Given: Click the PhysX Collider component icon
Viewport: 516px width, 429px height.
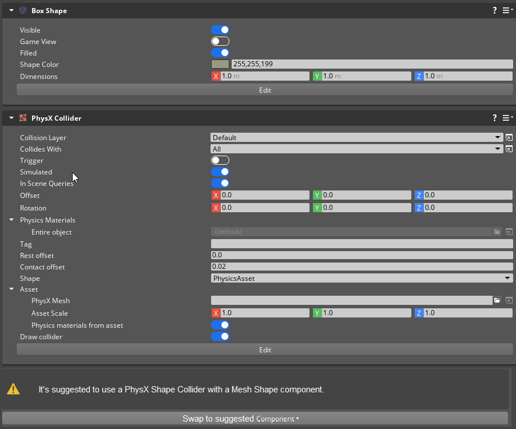Looking at the screenshot, I should pos(23,117).
